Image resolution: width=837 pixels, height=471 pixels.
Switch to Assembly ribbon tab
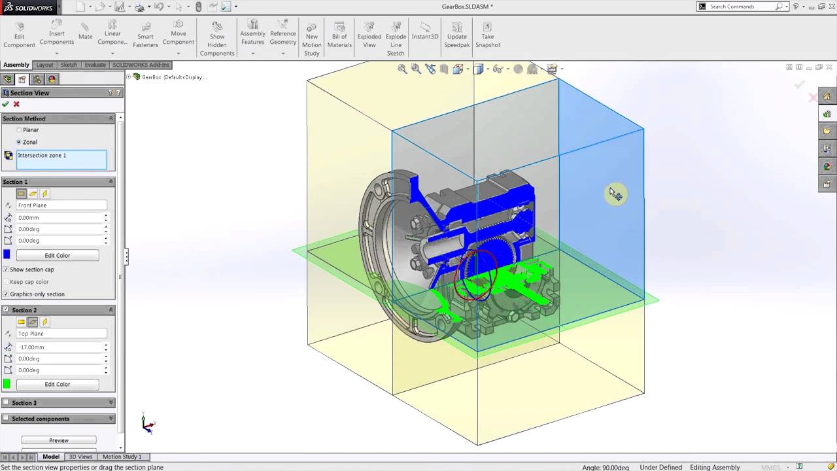pos(16,65)
